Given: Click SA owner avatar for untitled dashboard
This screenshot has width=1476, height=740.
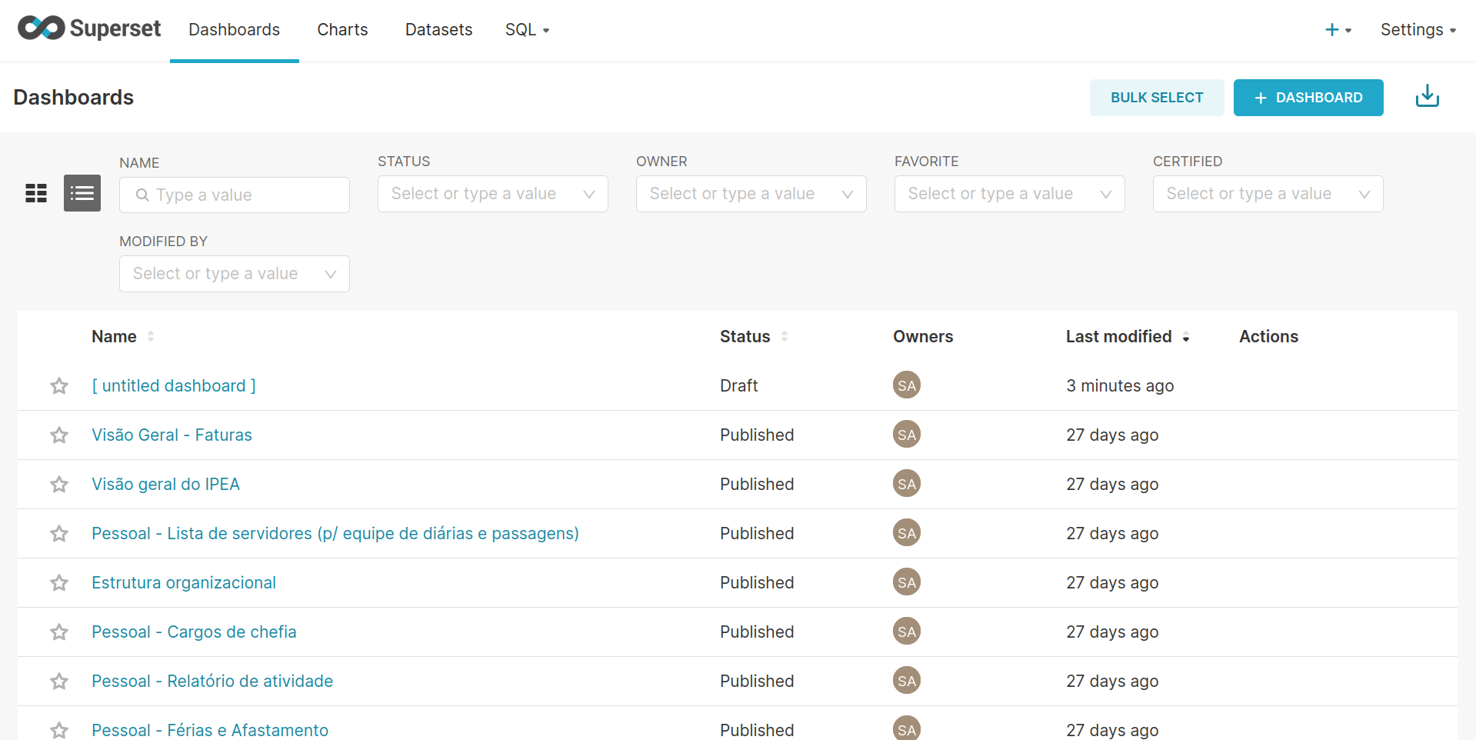Looking at the screenshot, I should [906, 385].
